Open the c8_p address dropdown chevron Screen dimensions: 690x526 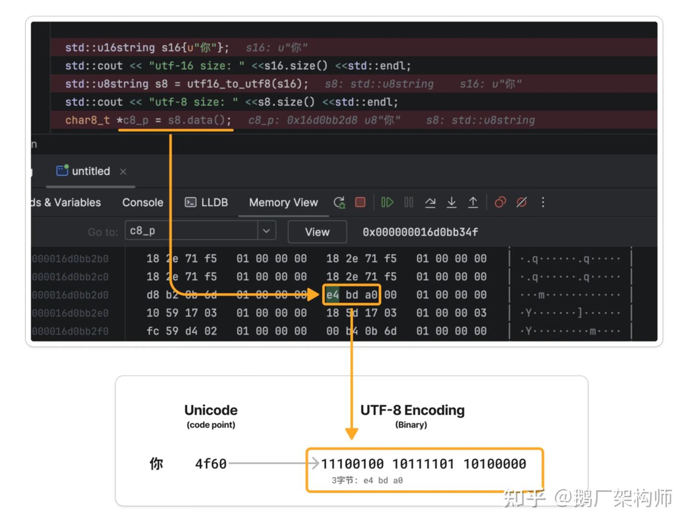[x=266, y=231]
